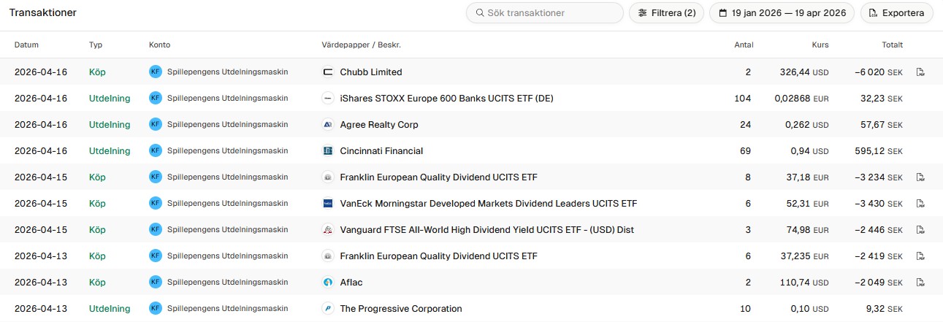Image resolution: width=943 pixels, height=322 pixels.
Task: Click the Chubb Limited company logo icon
Action: (328, 72)
